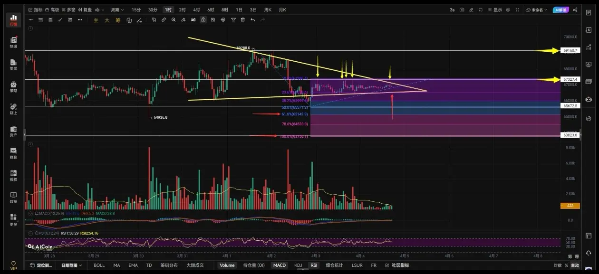Viewport: 599px width, 274px height.
Task: Toggle RSI indicator in bottom bar
Action: [x=314, y=265]
